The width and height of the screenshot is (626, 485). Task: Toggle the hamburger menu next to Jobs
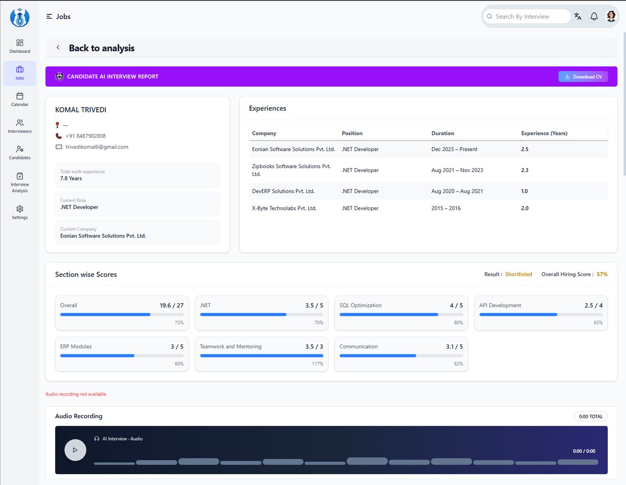pyautogui.click(x=49, y=17)
